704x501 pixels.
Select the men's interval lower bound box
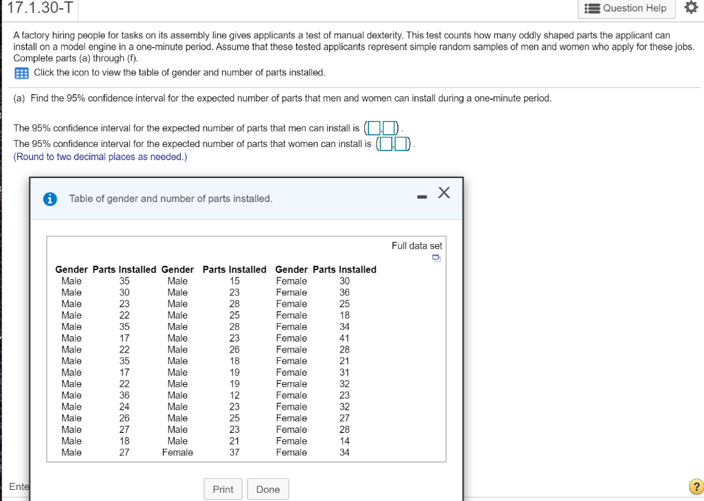click(x=374, y=129)
